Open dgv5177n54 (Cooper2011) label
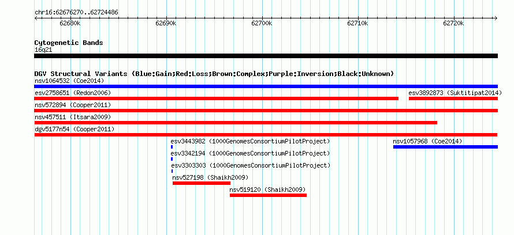The image size is (514, 235). tap(75, 129)
